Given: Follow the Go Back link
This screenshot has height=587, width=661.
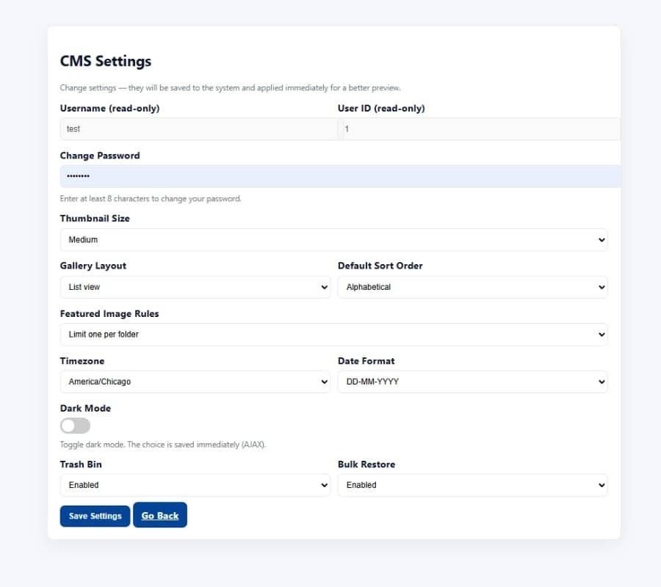Looking at the screenshot, I should tap(160, 516).
